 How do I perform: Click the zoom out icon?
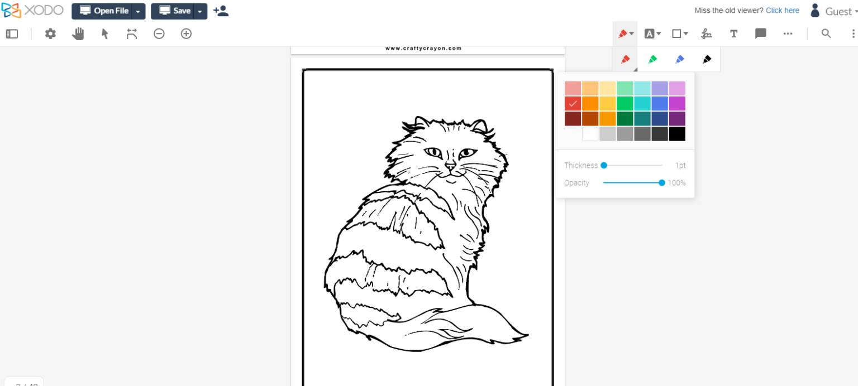pyautogui.click(x=159, y=33)
